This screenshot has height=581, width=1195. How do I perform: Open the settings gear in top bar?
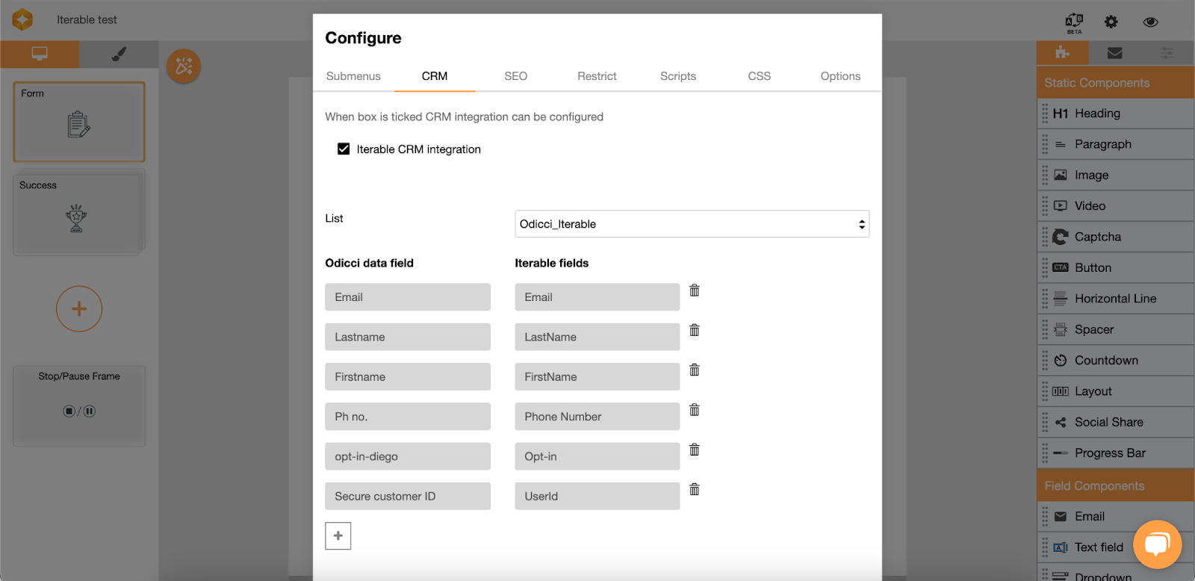coord(1111,22)
